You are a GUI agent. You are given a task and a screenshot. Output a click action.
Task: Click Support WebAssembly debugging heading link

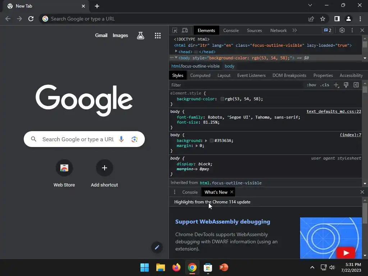point(222,221)
